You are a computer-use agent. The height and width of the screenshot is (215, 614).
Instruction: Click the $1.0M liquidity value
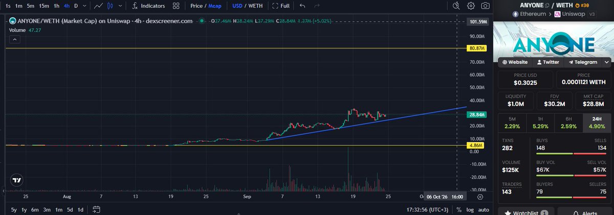515,104
